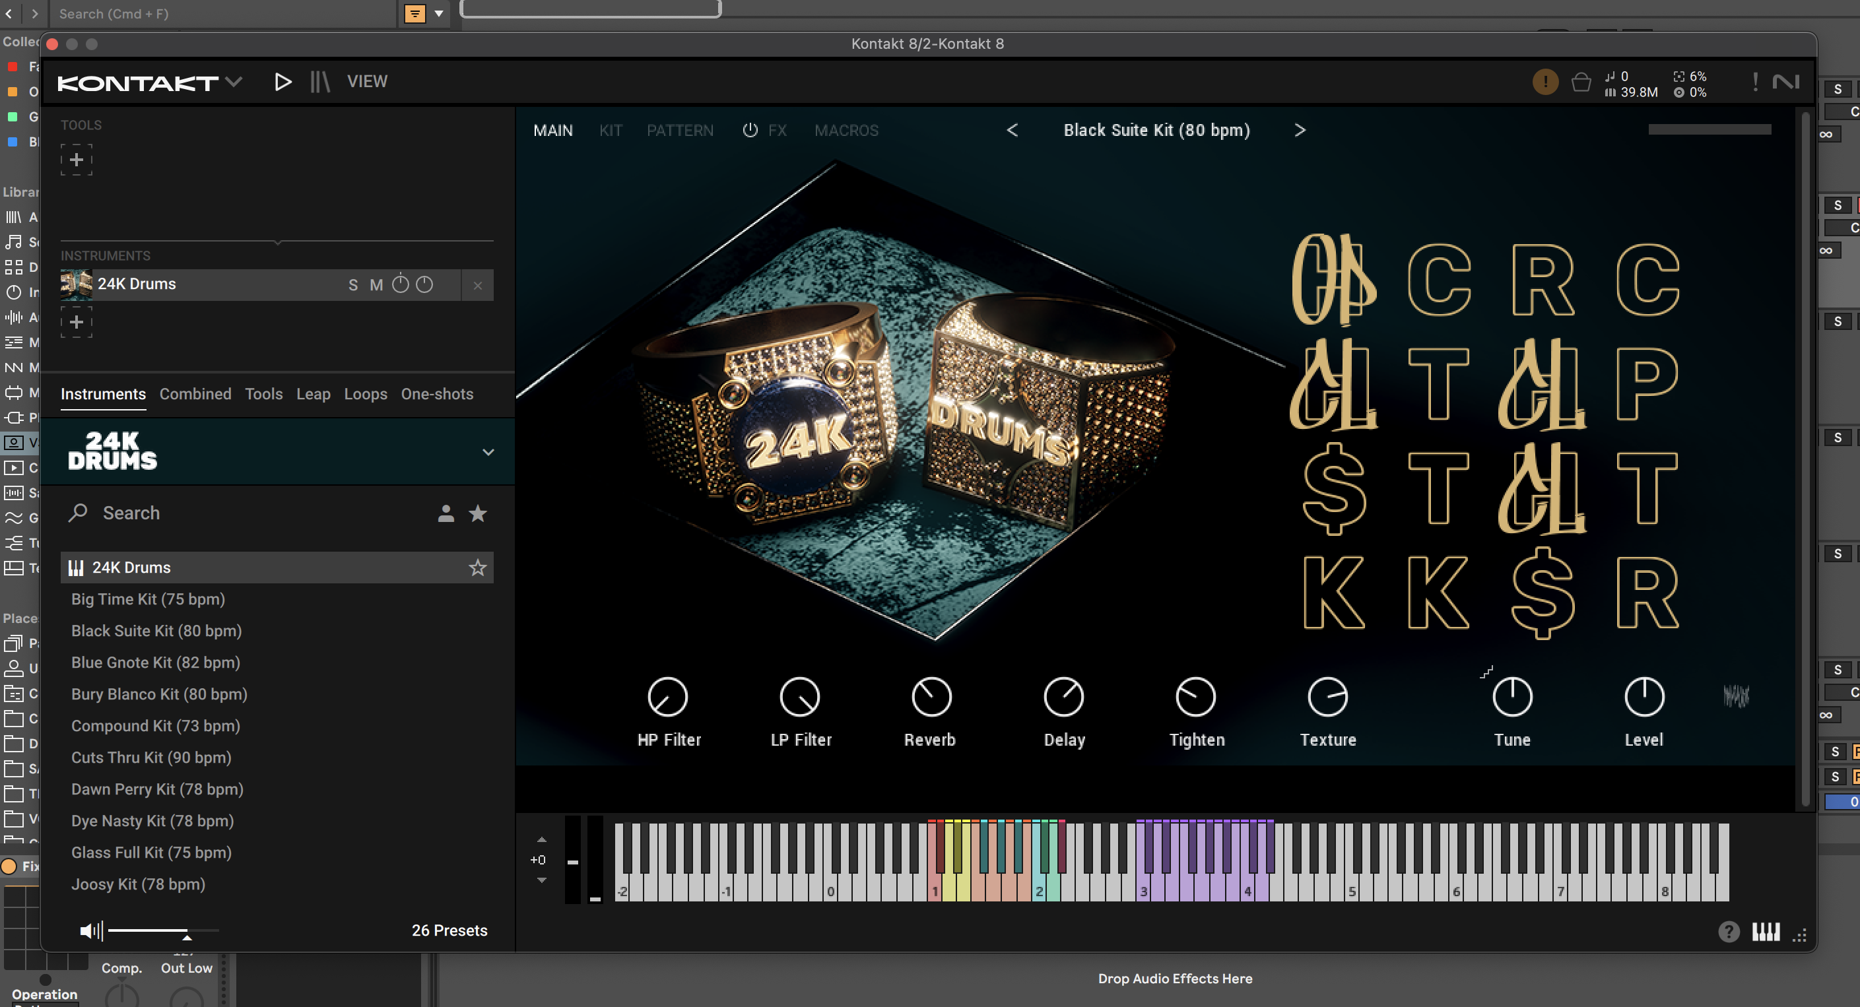Show user presets with person icon
The height and width of the screenshot is (1007, 1860).
pos(446,513)
